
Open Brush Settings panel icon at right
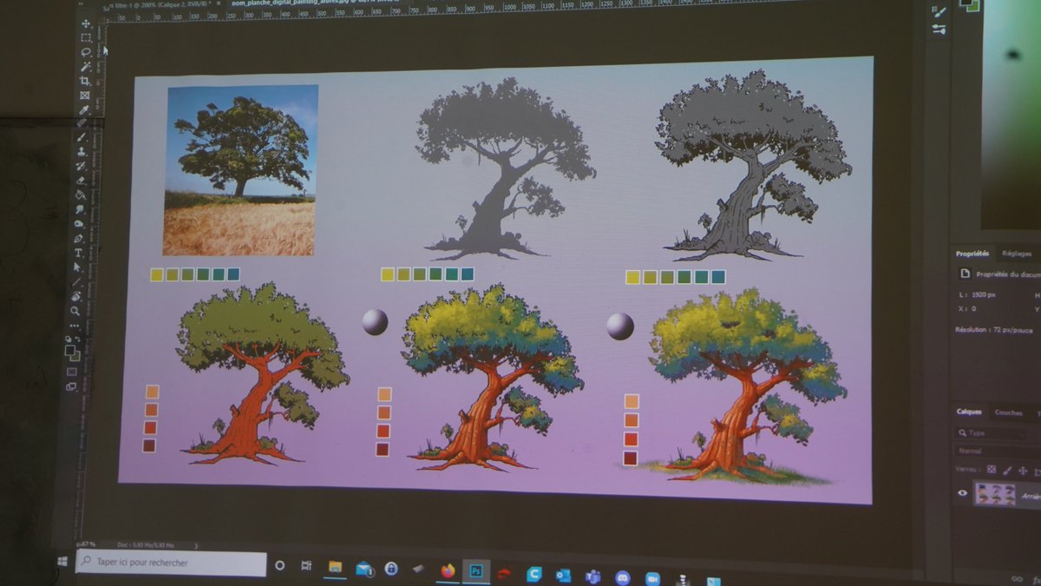point(940,13)
